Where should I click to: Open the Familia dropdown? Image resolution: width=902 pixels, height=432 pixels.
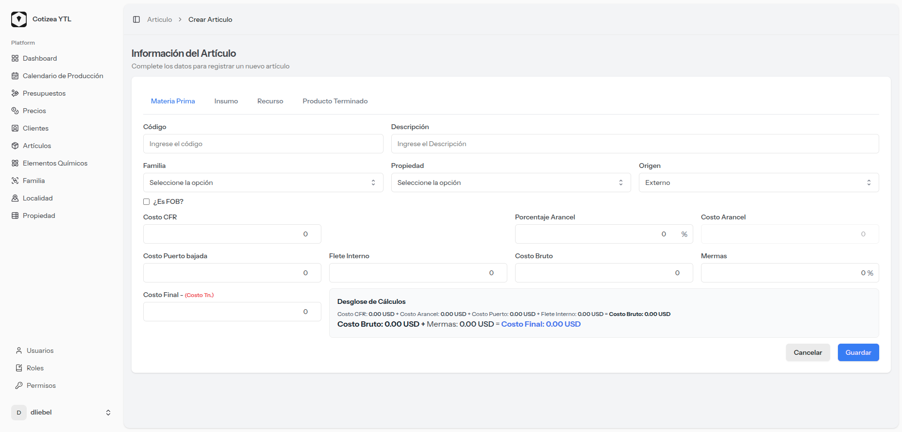263,183
